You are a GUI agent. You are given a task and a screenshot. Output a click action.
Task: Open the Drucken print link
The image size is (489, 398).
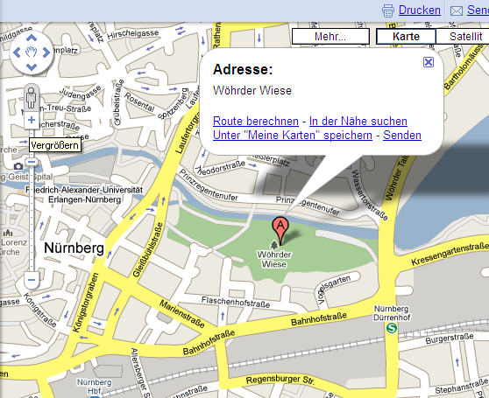coord(420,10)
